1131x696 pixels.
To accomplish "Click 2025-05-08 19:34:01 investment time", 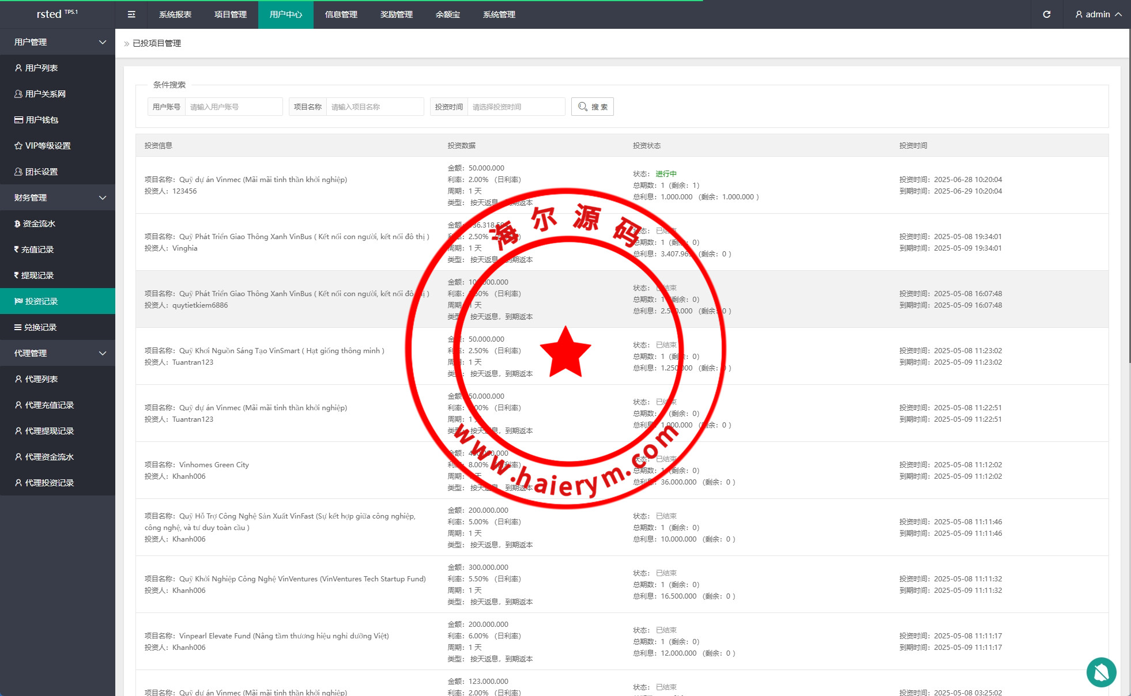I will click(968, 237).
